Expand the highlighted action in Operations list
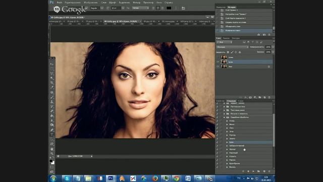This screenshot has width=323, height=182. [x=227, y=142]
